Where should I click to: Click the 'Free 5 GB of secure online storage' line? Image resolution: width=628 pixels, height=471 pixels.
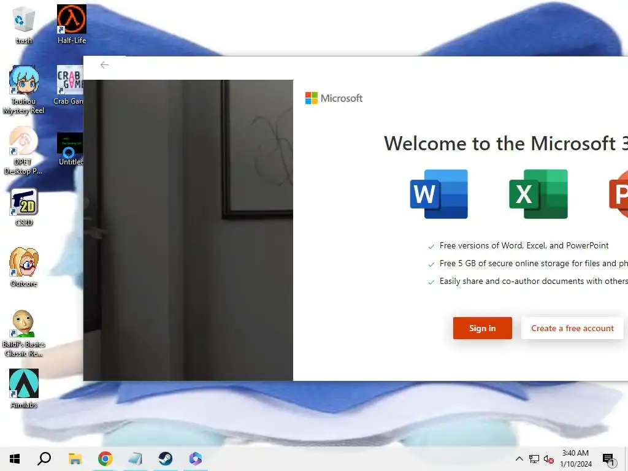click(534, 263)
